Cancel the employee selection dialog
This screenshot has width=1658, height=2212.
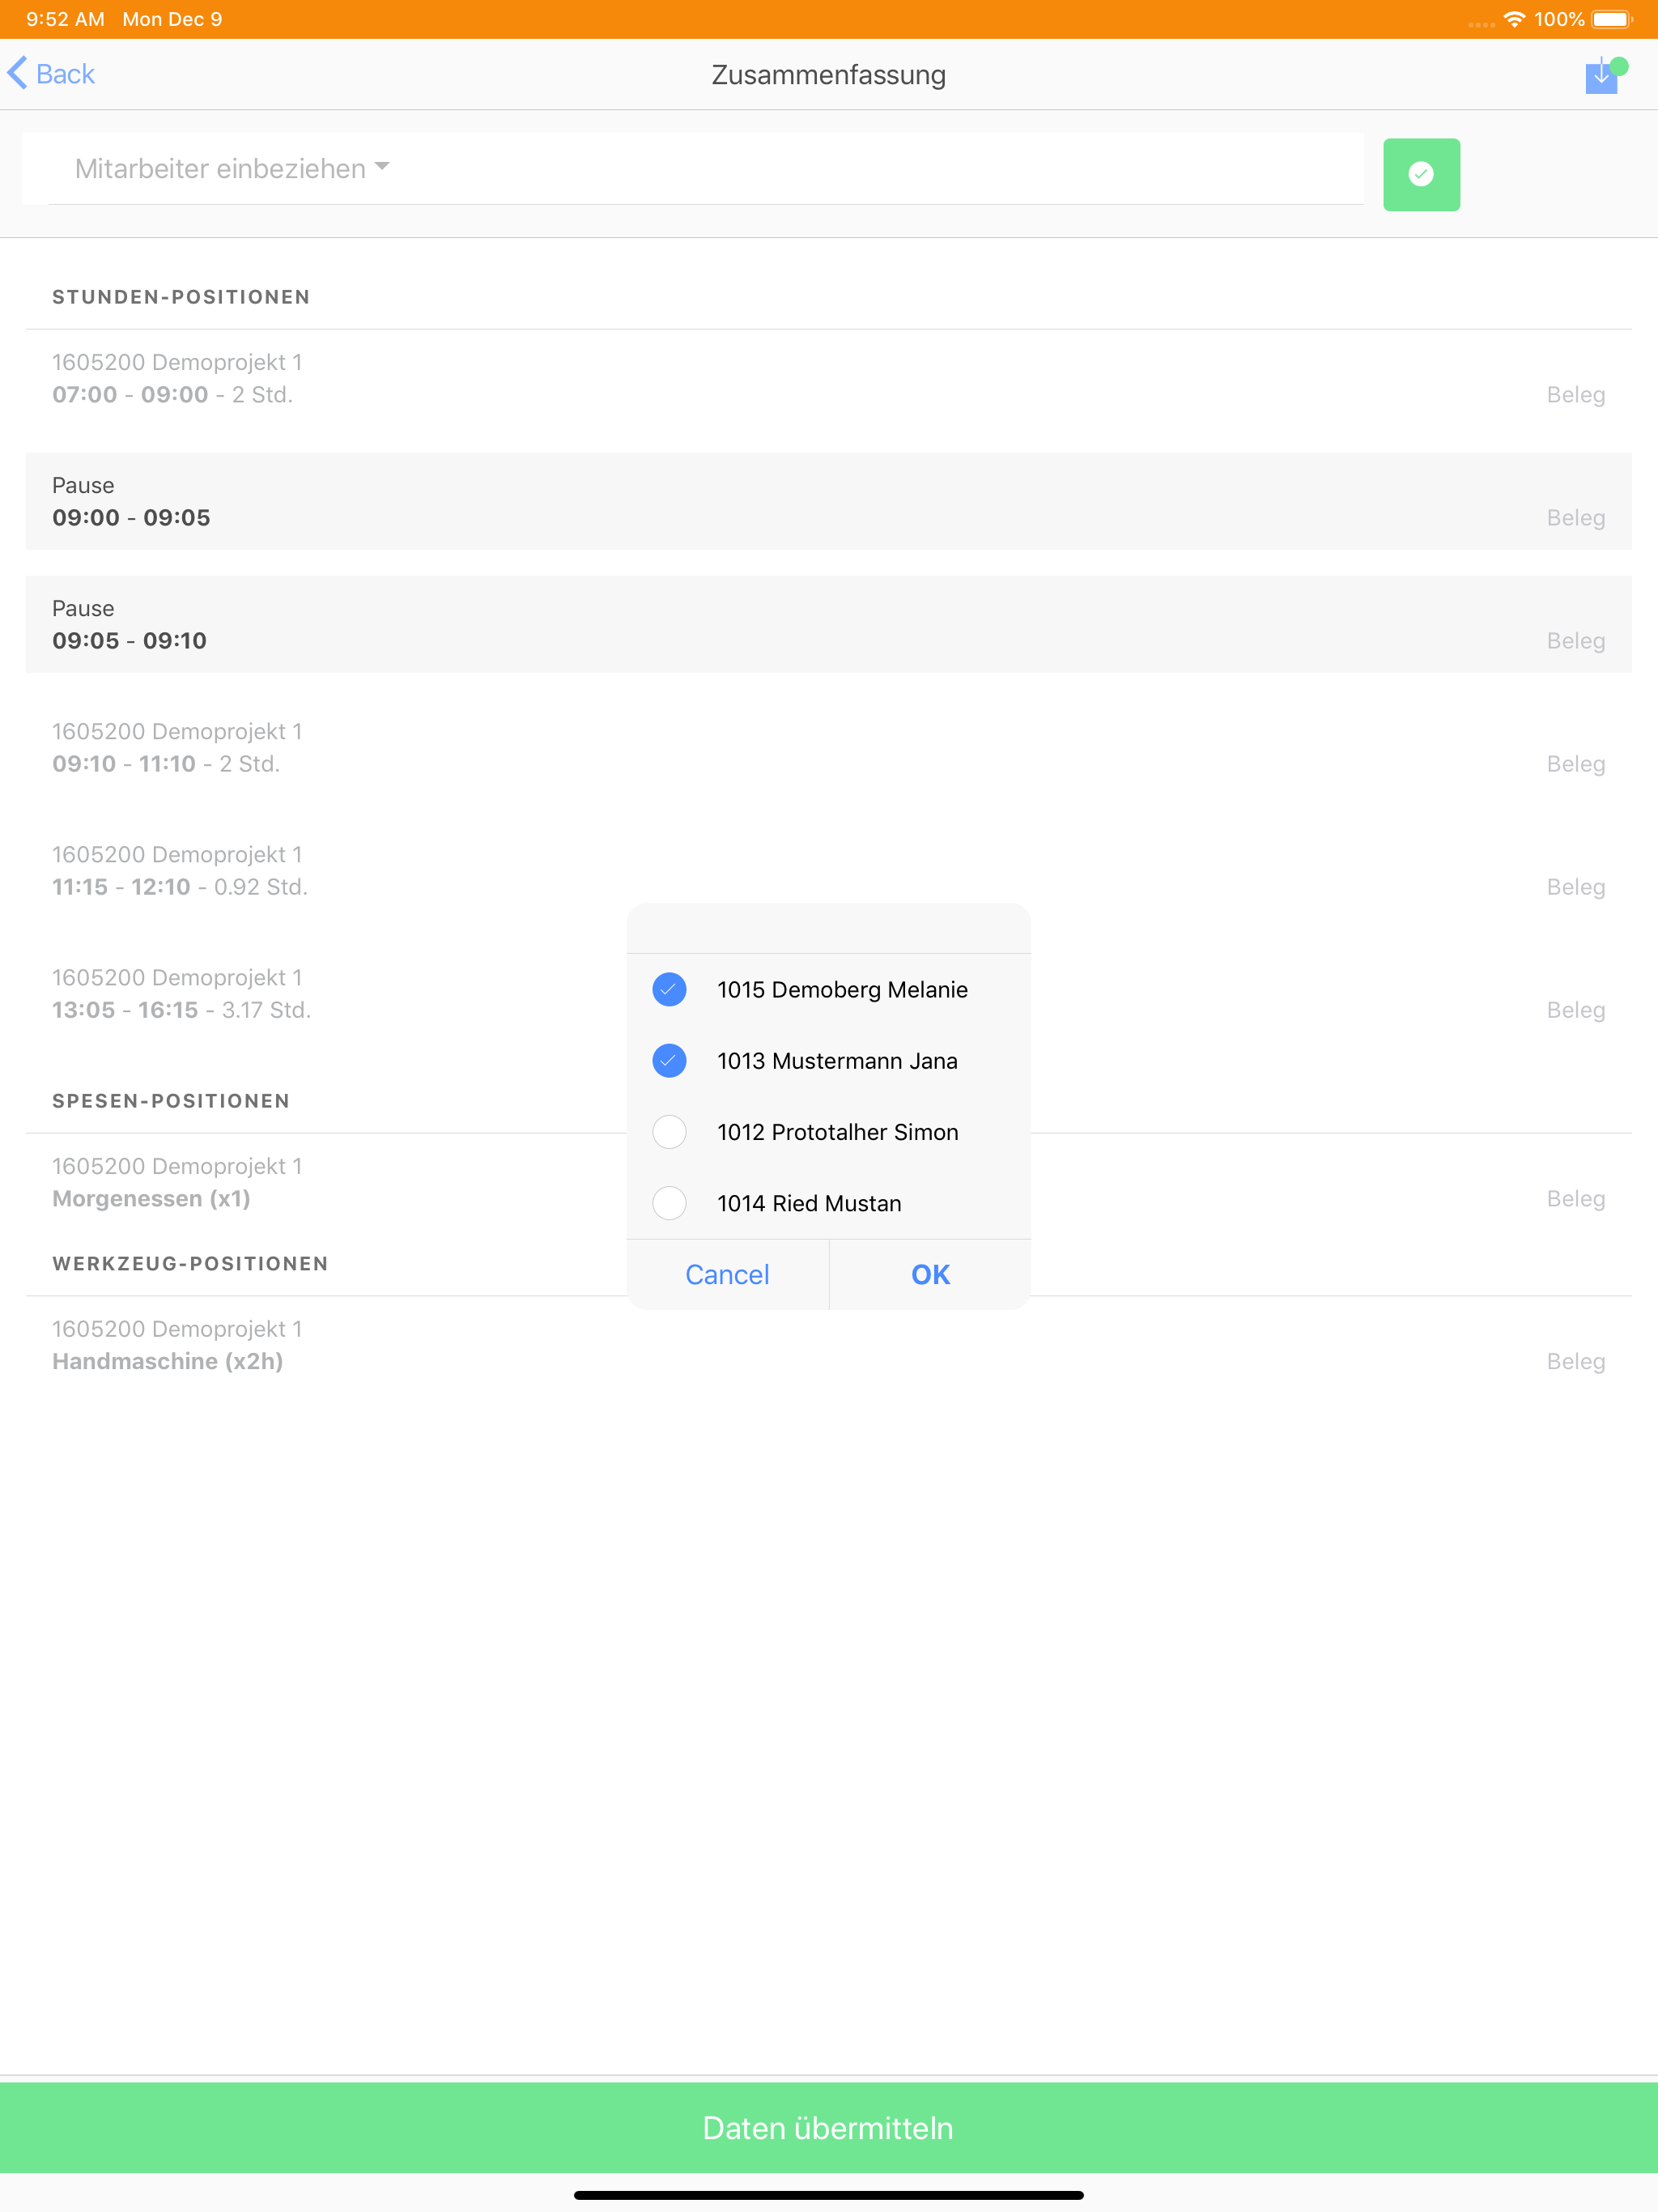(x=727, y=1274)
